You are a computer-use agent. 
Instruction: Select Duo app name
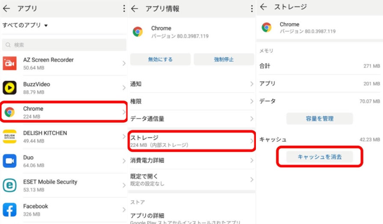[x=28, y=157]
